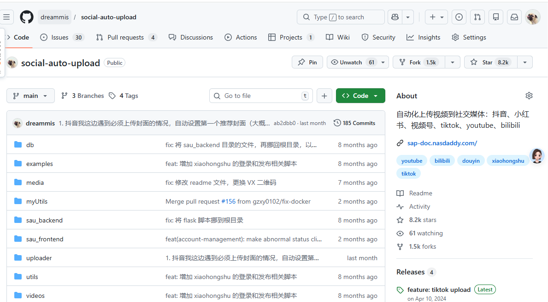Screen dimensions: 548x302
Task: Open the issues icon in top bar
Action: (x=459, y=17)
